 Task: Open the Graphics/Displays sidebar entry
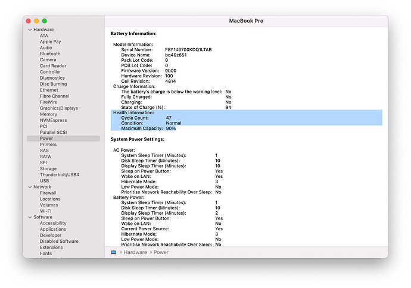coord(58,108)
